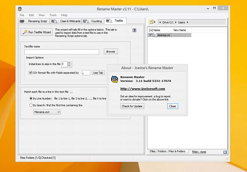
Task: Switch to the Renaming Script tab
Action: (x=34, y=21)
